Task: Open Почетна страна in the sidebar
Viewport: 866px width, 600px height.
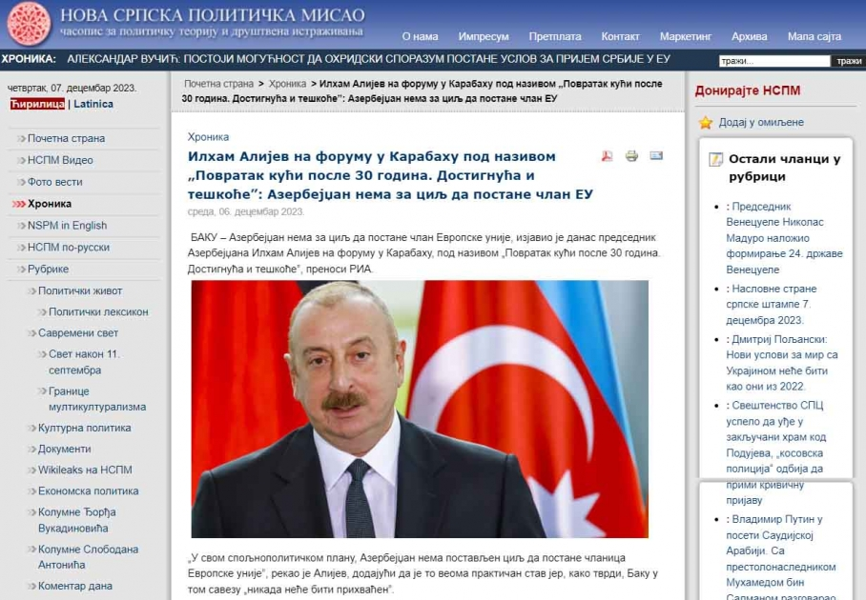Action: tap(66, 138)
